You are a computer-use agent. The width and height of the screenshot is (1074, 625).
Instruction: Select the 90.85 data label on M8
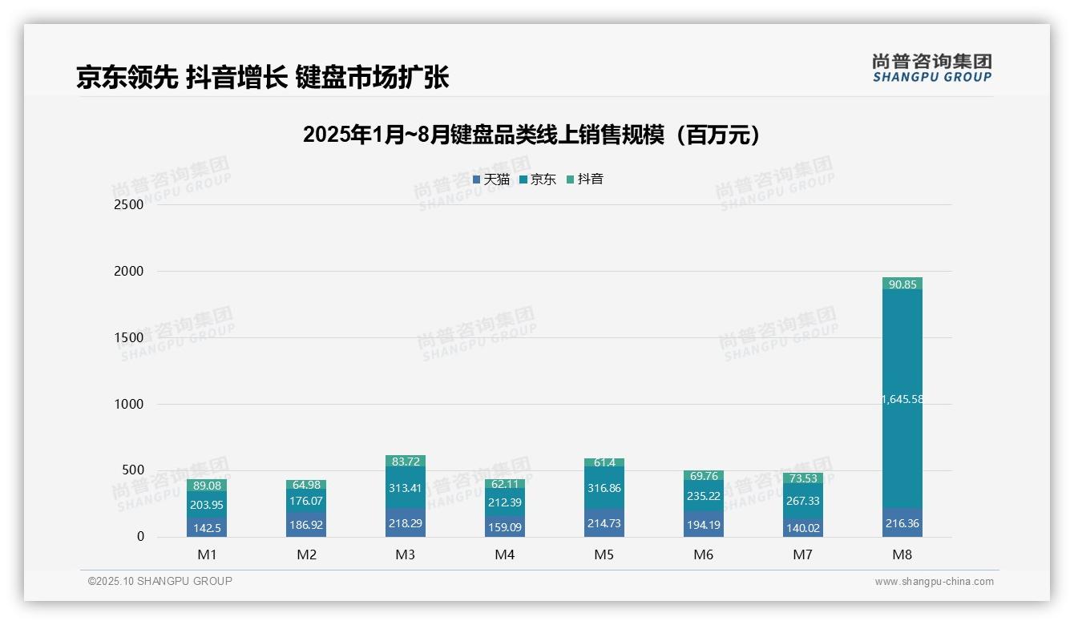901,283
